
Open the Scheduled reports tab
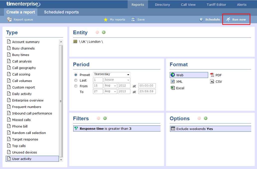click(x=61, y=12)
